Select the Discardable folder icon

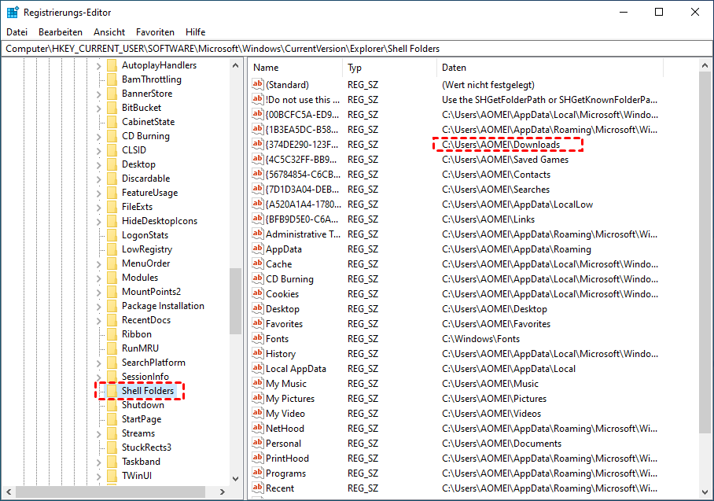(112, 179)
